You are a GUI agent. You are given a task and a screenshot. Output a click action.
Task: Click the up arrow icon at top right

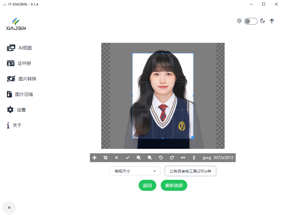pyautogui.click(x=272, y=21)
